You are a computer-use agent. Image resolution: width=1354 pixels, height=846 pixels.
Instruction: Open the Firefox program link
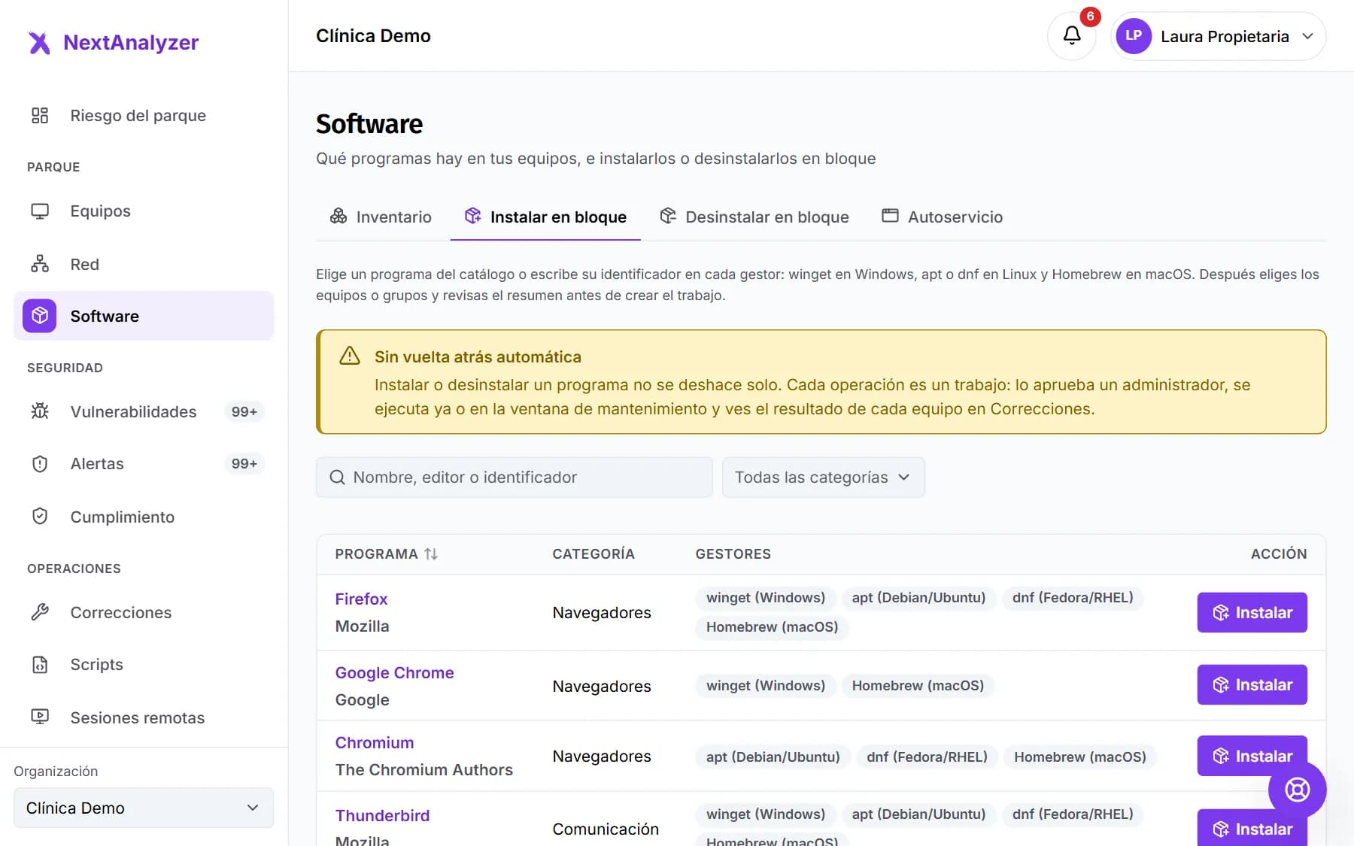pyautogui.click(x=361, y=599)
